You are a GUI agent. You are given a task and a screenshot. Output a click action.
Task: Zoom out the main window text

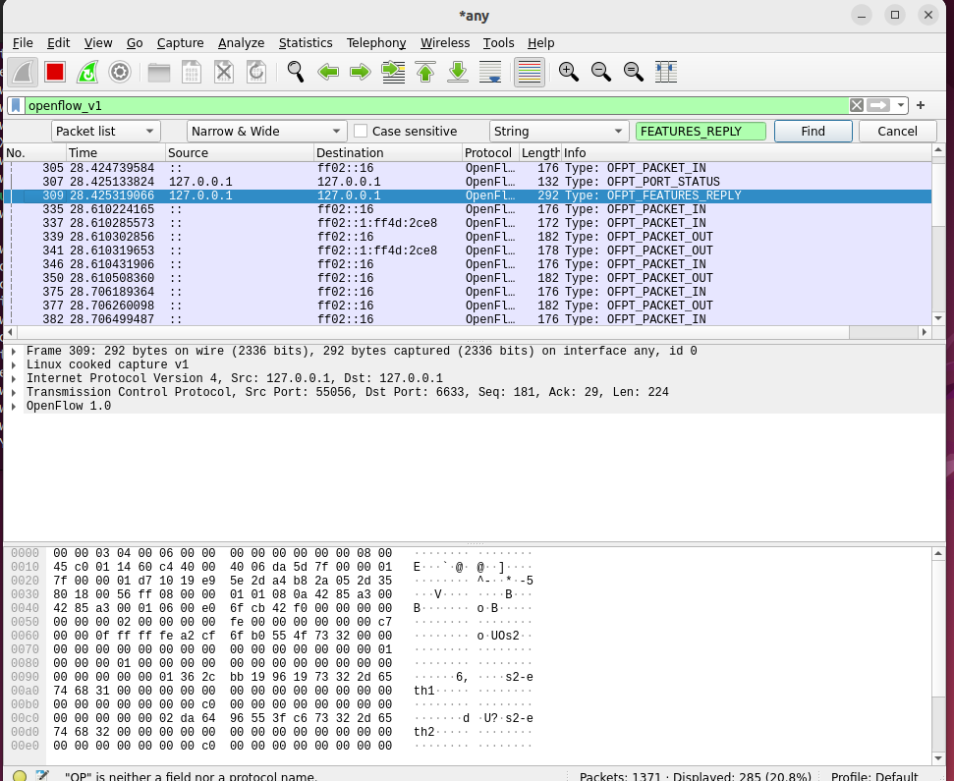[x=601, y=73]
